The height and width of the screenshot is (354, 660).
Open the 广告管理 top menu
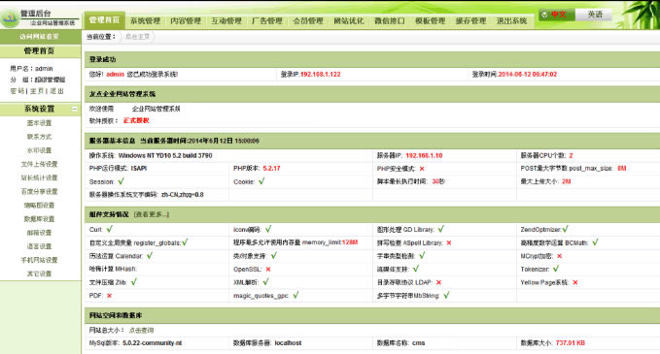[x=267, y=20]
